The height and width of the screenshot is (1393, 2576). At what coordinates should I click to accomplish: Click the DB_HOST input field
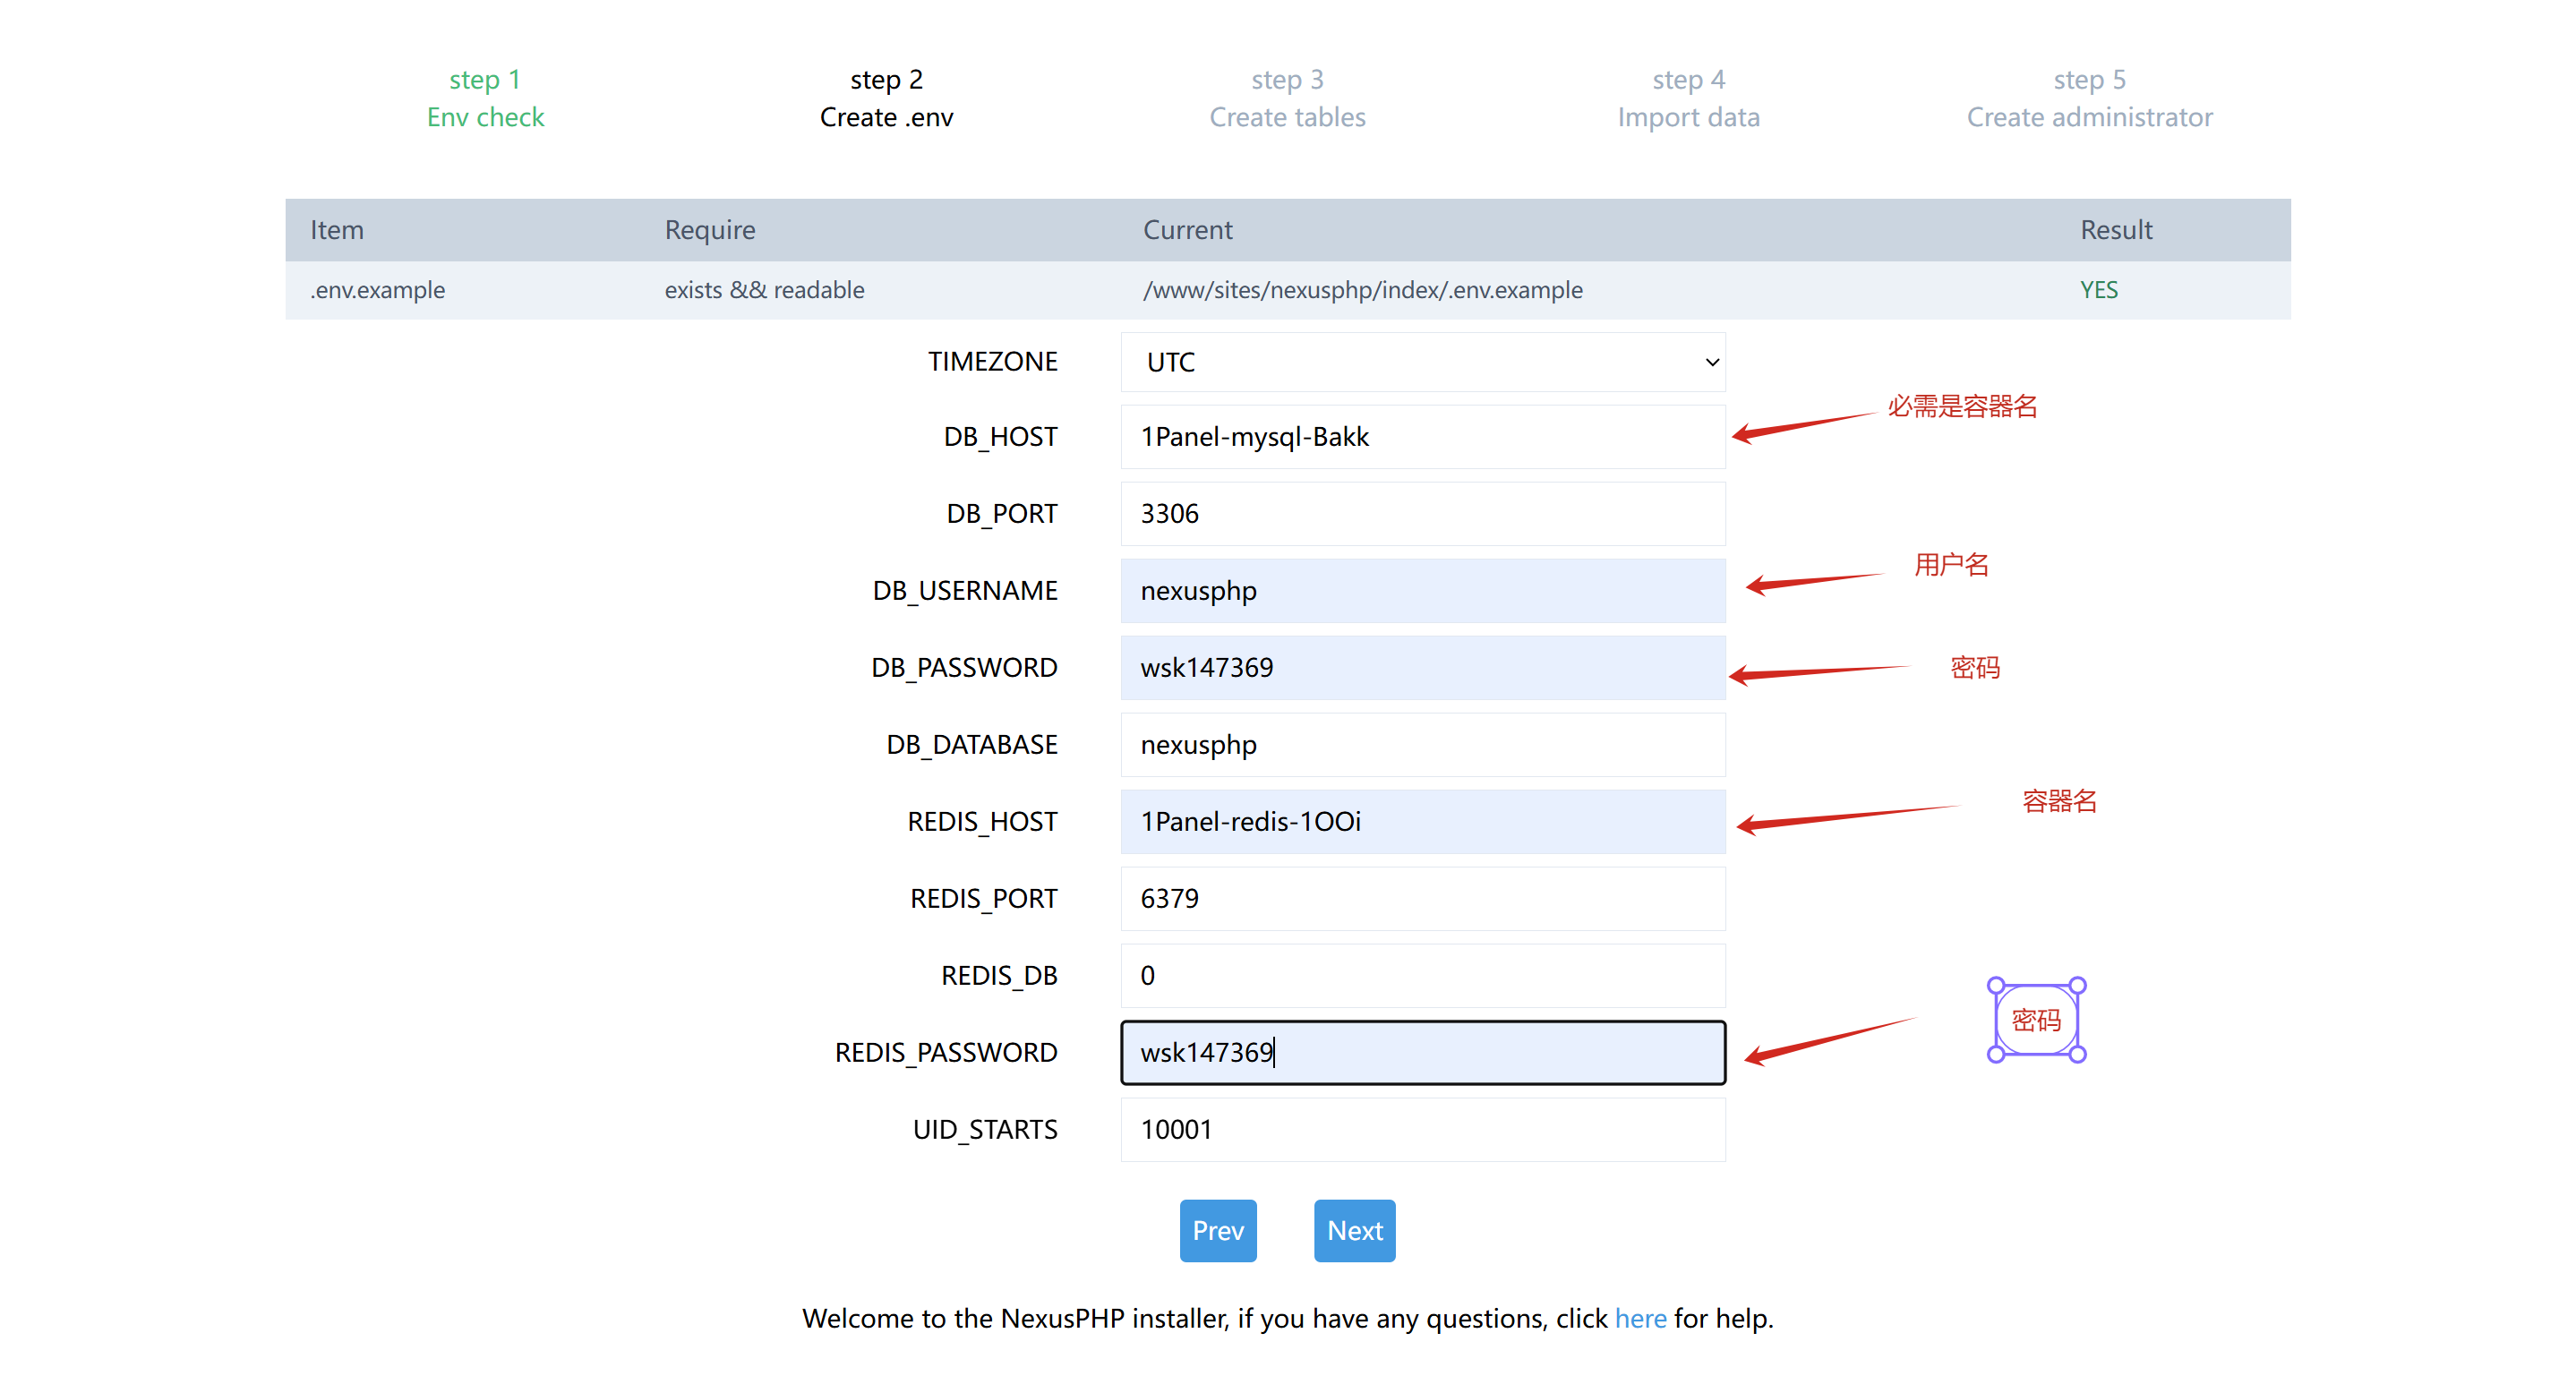point(1422,437)
